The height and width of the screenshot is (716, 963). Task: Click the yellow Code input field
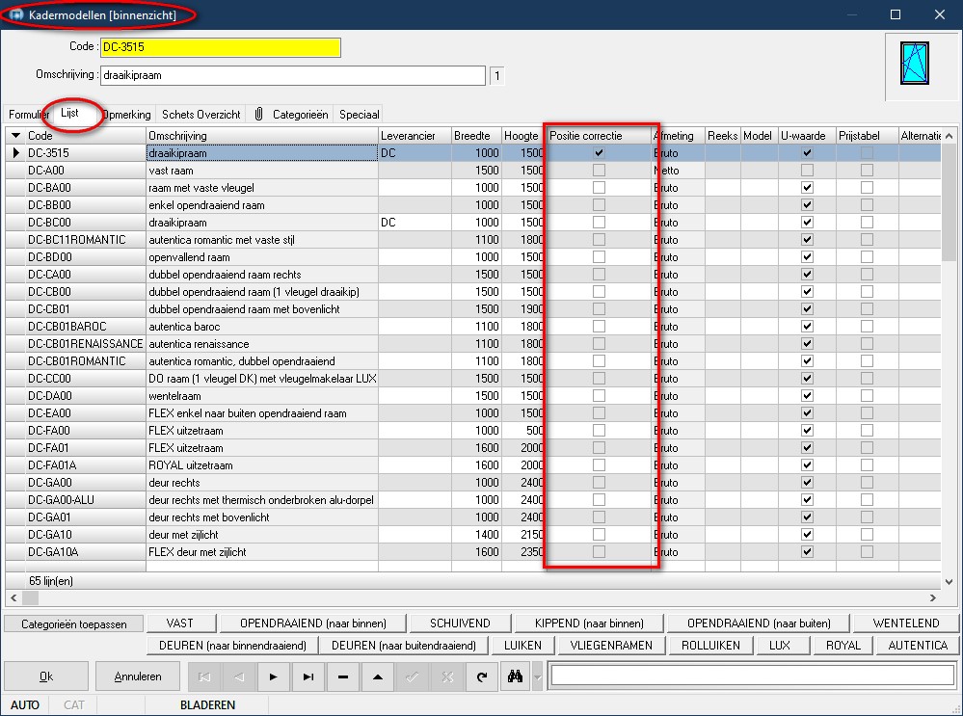tap(221, 47)
